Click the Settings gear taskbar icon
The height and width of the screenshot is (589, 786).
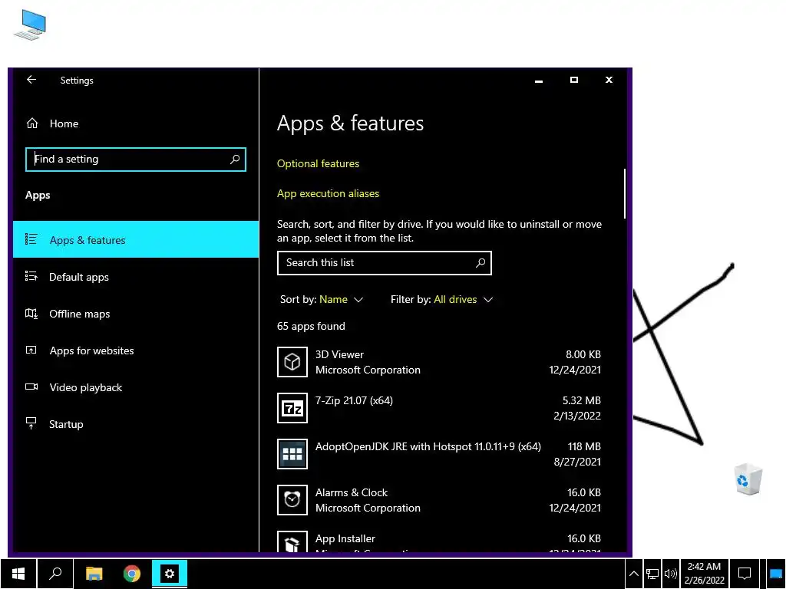coord(170,574)
